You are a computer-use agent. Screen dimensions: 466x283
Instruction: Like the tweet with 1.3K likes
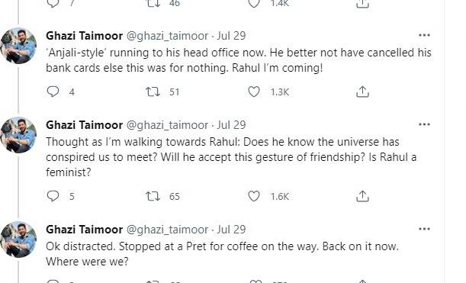[254, 92]
